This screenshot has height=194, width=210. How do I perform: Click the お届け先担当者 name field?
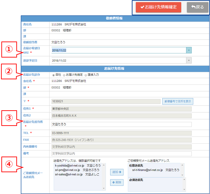121,124
